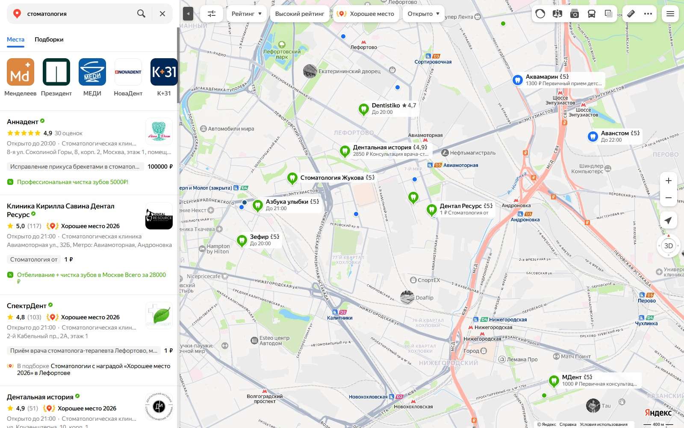
Task: Click the Doaflip photo marker
Action: (407, 297)
